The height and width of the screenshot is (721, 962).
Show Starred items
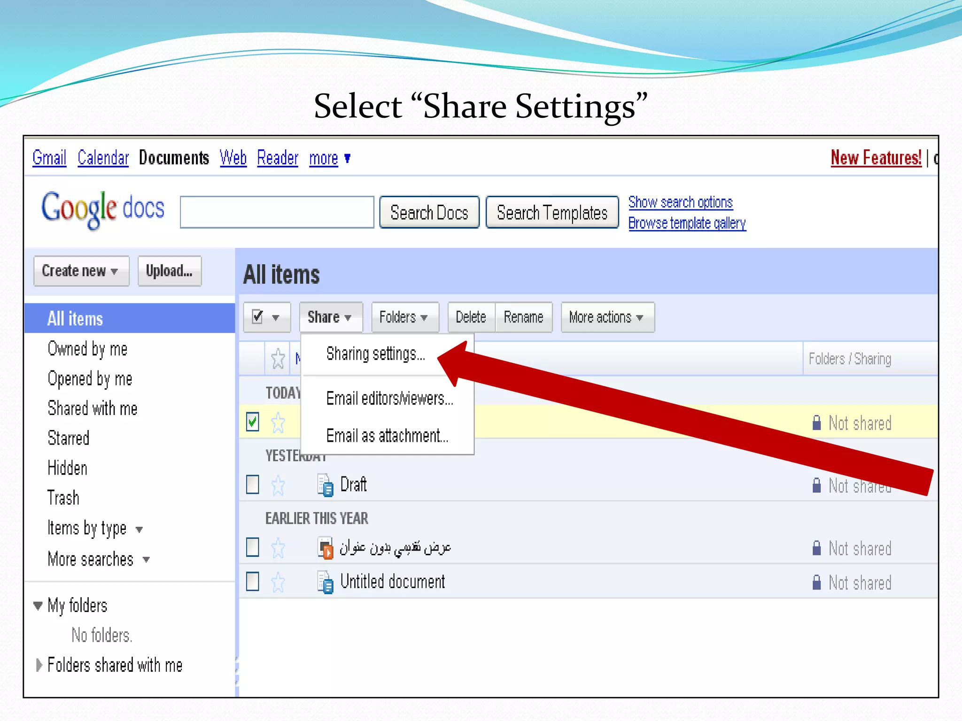click(69, 438)
